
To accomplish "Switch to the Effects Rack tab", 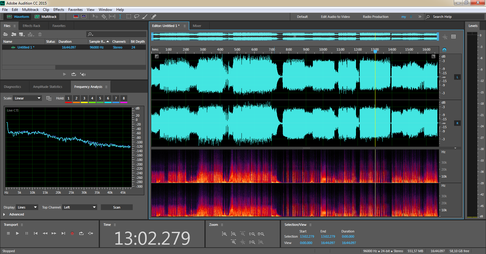I will (31, 26).
